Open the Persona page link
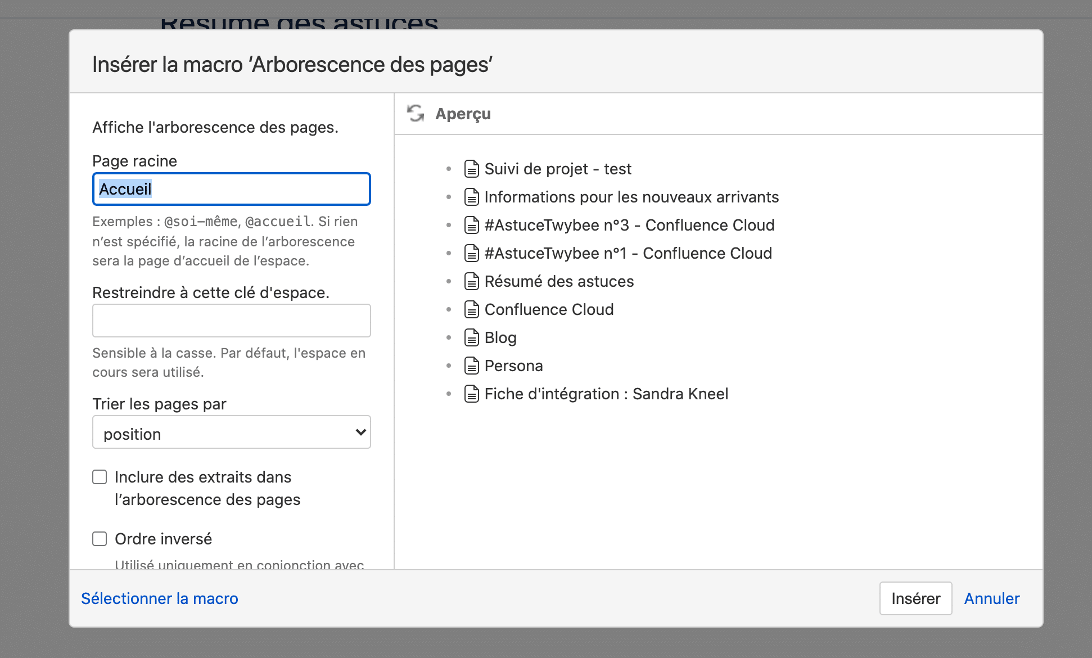This screenshot has height=658, width=1092. click(x=513, y=366)
